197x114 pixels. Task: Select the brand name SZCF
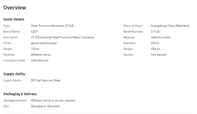(34, 32)
